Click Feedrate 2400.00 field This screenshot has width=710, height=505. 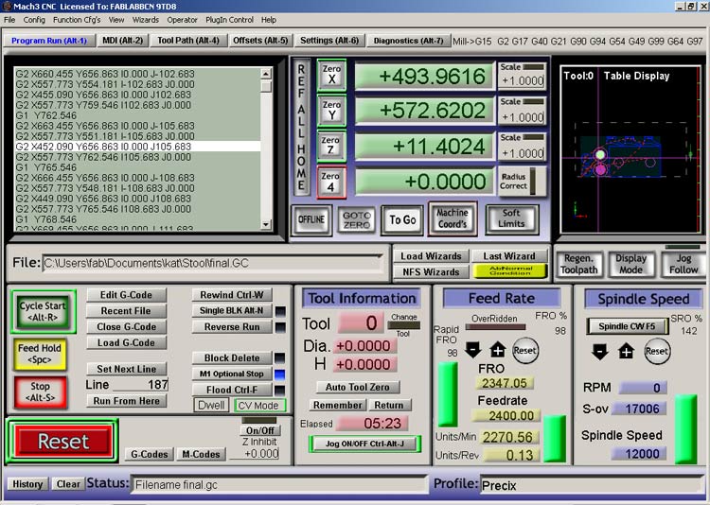[x=506, y=415]
